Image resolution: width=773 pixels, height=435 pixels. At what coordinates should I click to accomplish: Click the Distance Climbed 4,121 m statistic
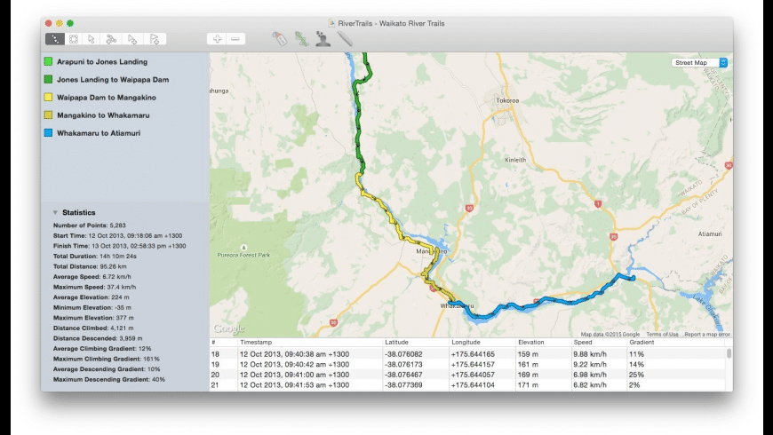[x=93, y=328]
